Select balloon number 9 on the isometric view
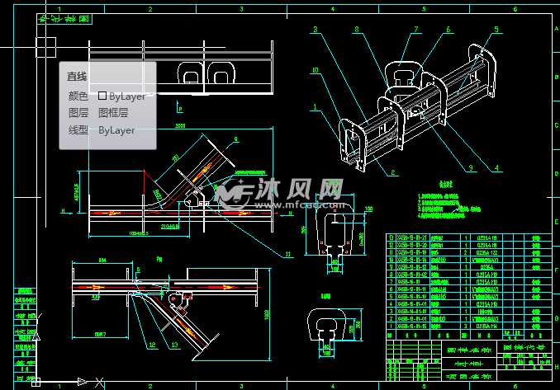Image resolution: width=560 pixels, height=390 pixels. coord(471,167)
